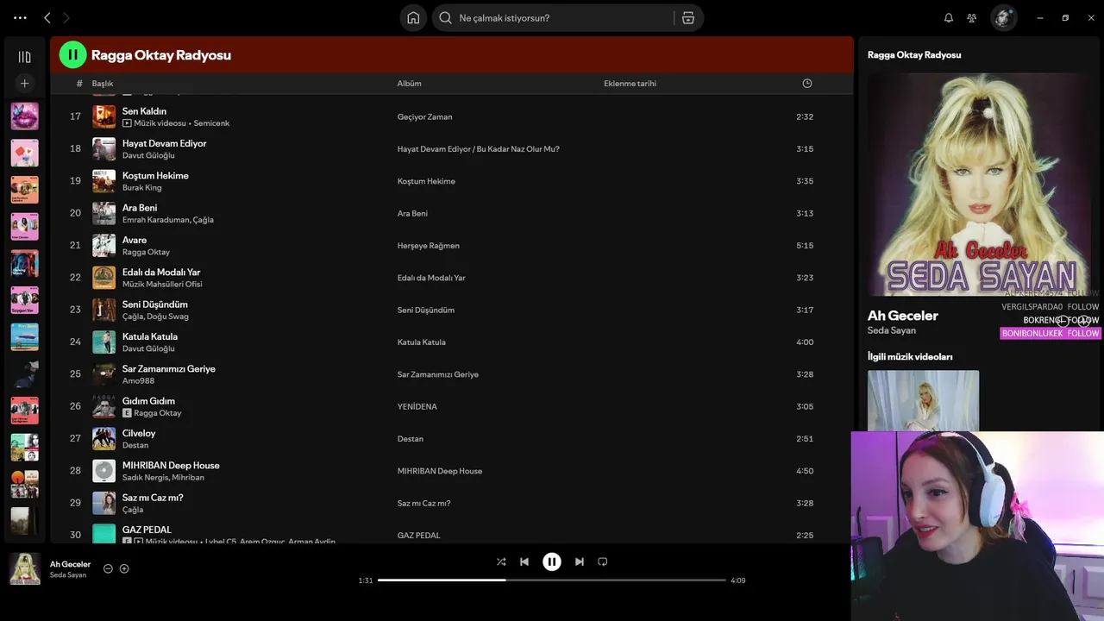This screenshot has width=1104, height=621.
Task: Open related music video thumbnail
Action: coord(923,400)
